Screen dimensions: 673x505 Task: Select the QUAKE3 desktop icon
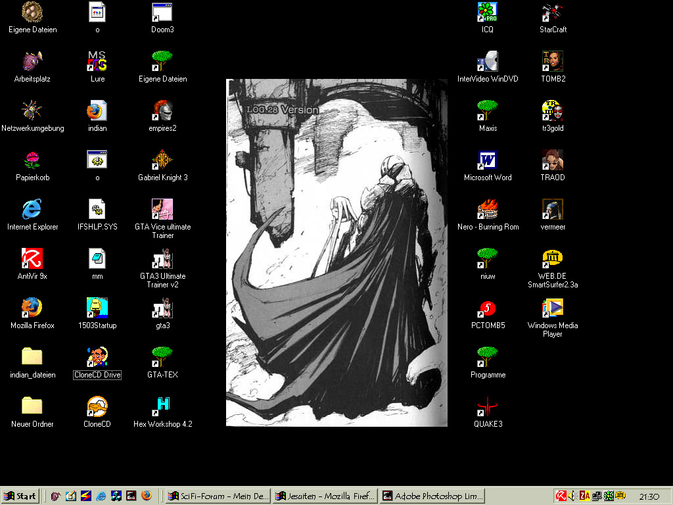[x=487, y=406]
